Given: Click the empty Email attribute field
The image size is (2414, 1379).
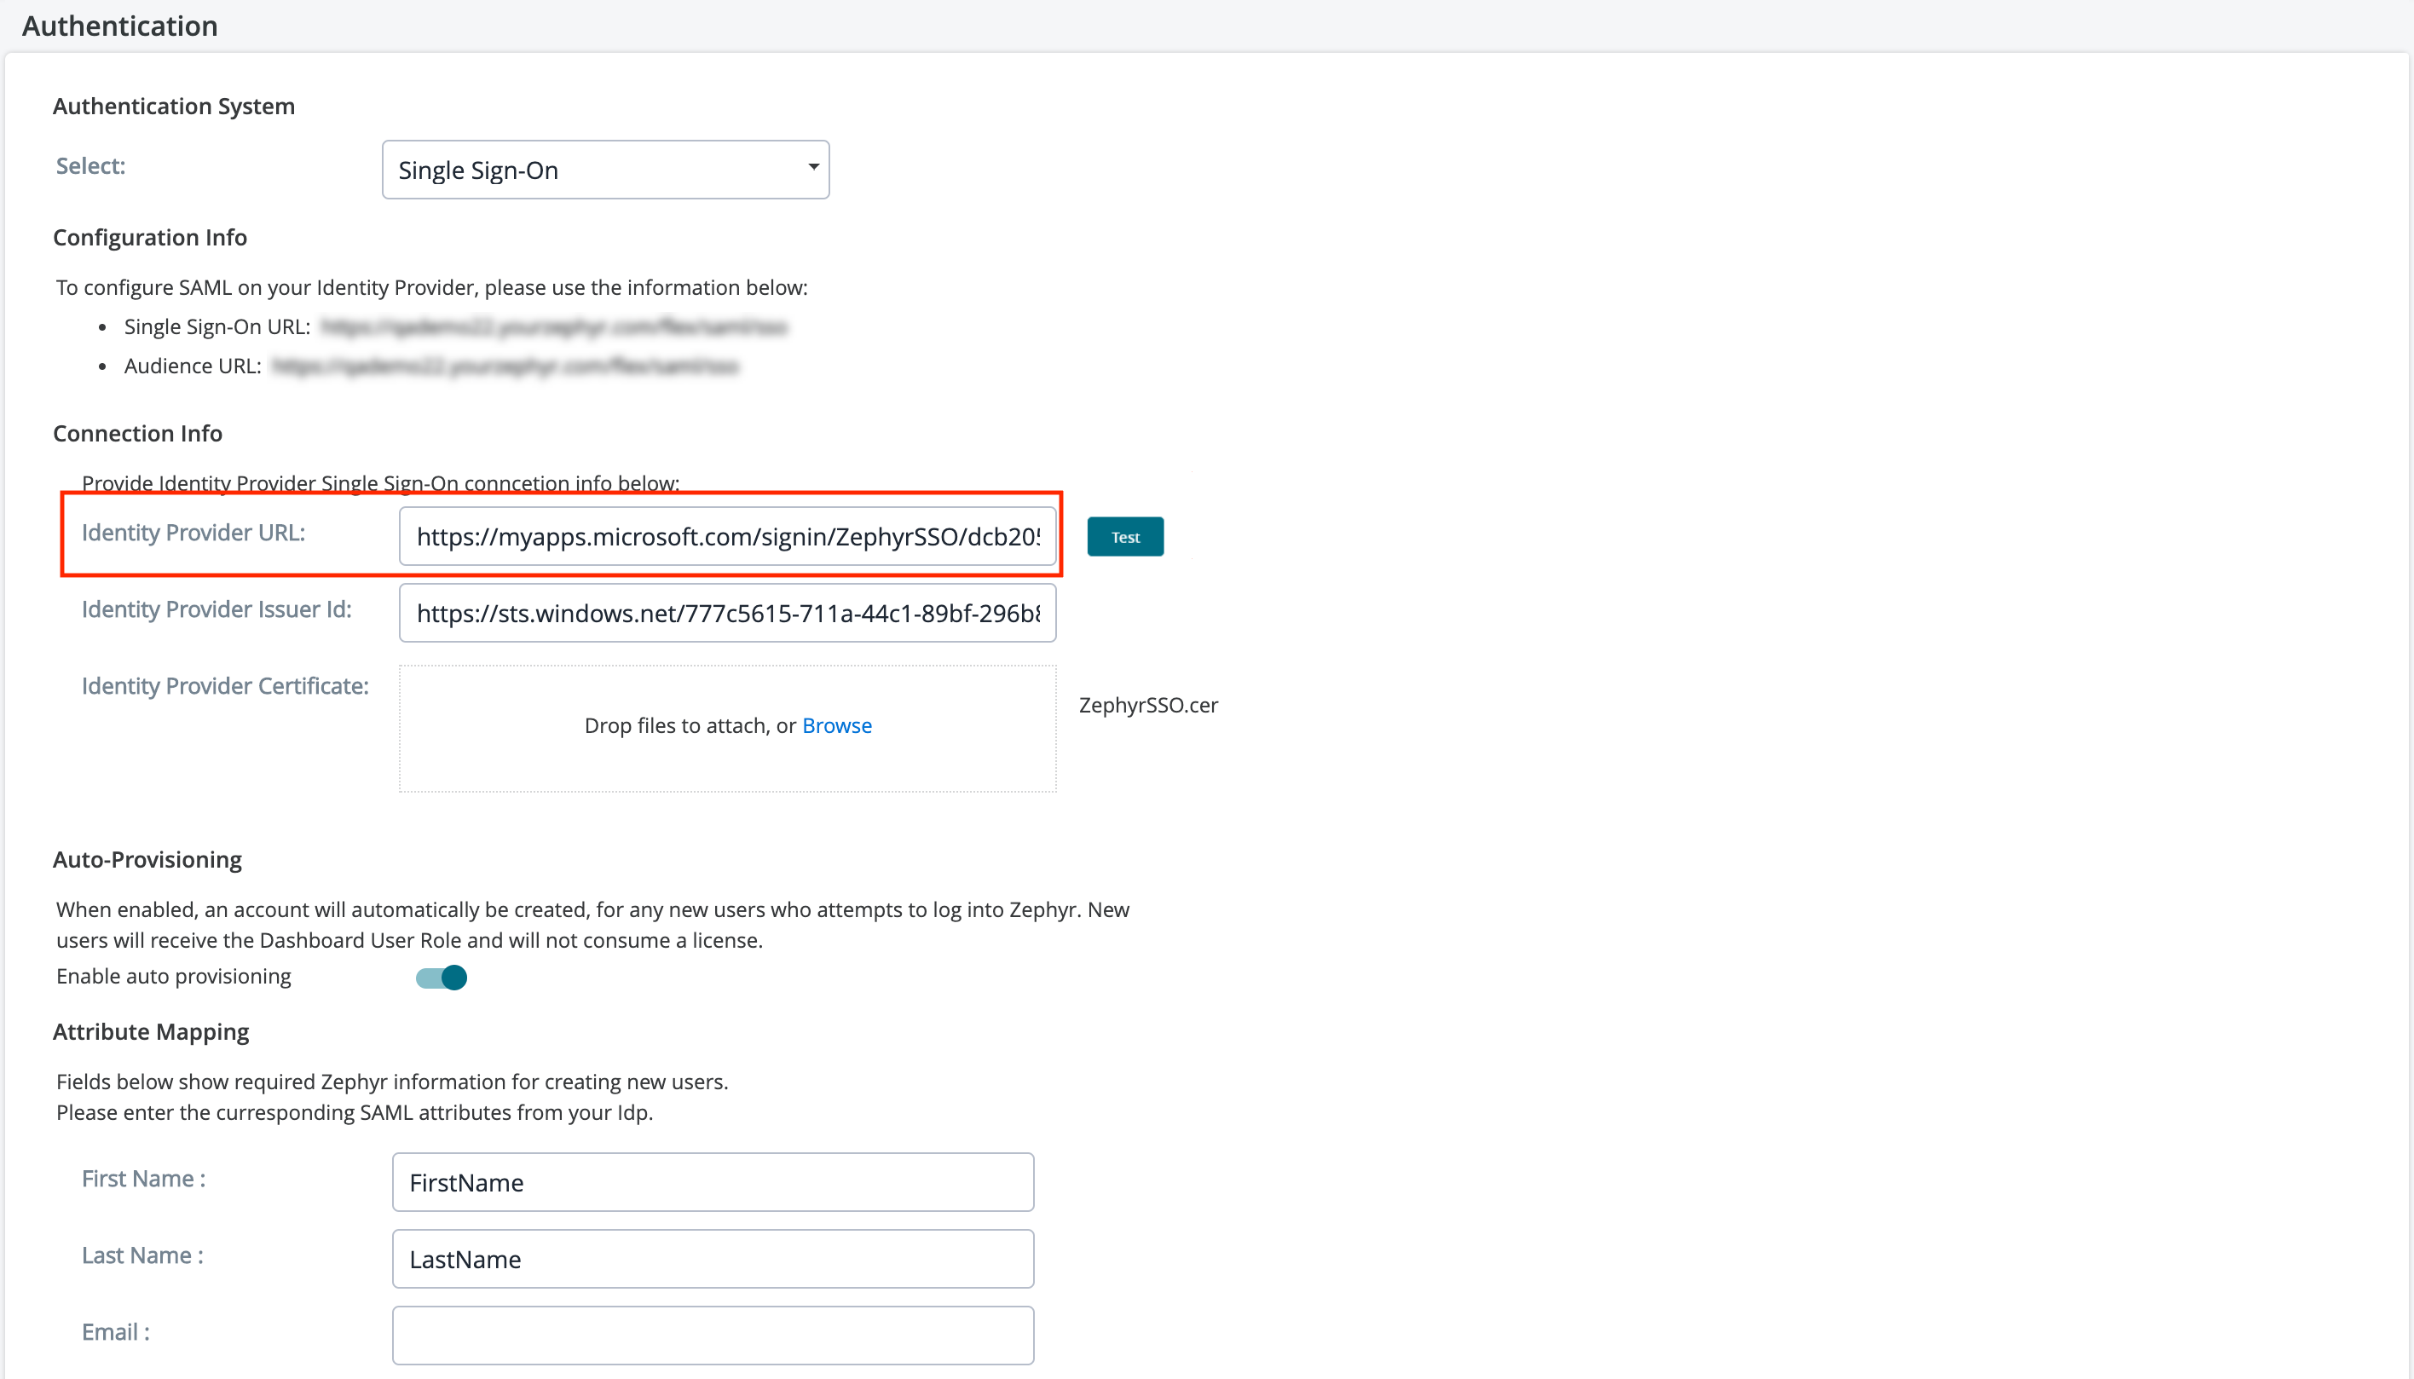Looking at the screenshot, I should pyautogui.click(x=712, y=1336).
